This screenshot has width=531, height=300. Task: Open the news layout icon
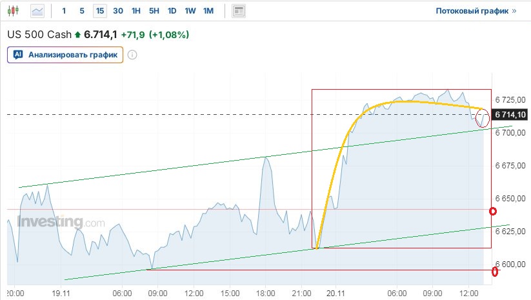coord(239,11)
